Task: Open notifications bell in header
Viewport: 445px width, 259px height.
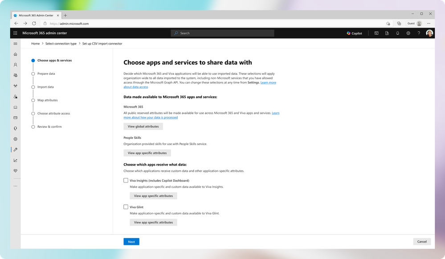Action: pos(398,33)
